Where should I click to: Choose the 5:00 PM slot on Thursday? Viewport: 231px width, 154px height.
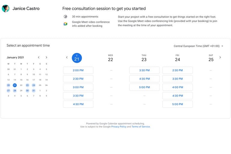point(144,87)
